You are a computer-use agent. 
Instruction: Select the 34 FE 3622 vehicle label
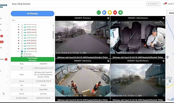[x=31, y=38]
